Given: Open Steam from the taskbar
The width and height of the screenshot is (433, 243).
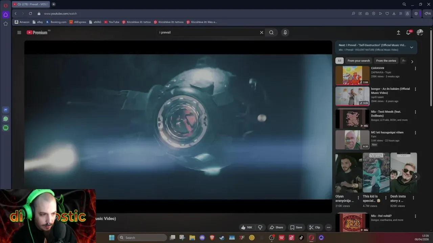Looking at the screenshot, I should [222, 238].
